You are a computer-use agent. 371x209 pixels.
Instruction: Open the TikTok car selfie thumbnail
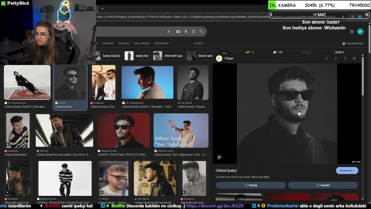click(114, 179)
